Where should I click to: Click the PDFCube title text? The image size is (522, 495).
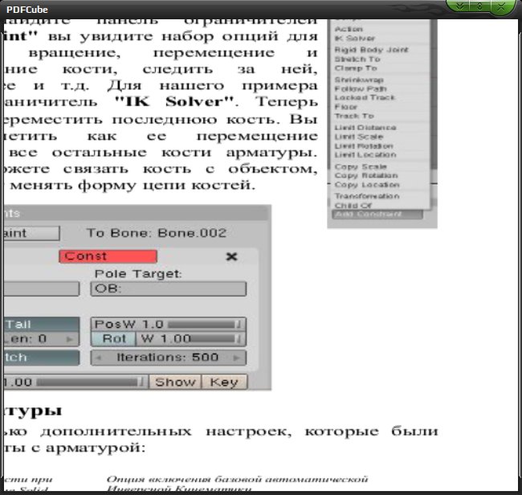[x=27, y=10]
